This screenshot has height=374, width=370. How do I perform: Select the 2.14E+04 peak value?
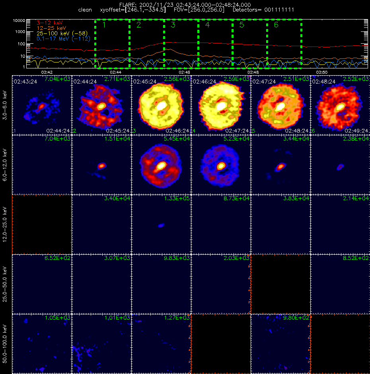tap(356, 198)
